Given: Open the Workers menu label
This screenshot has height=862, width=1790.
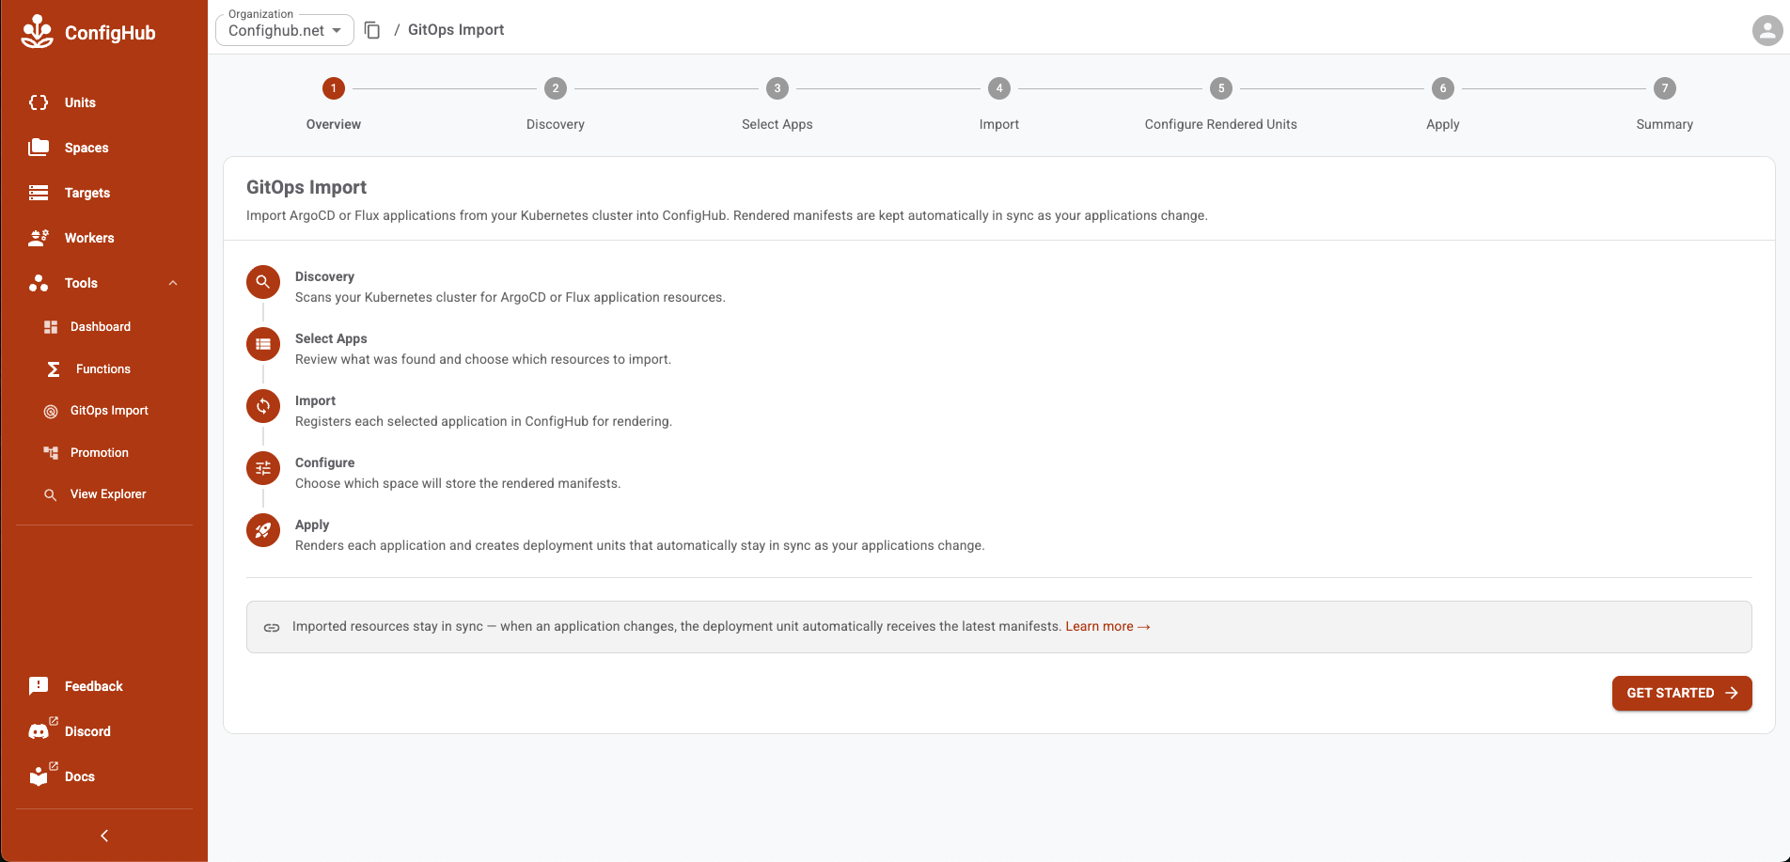Looking at the screenshot, I should [89, 238].
